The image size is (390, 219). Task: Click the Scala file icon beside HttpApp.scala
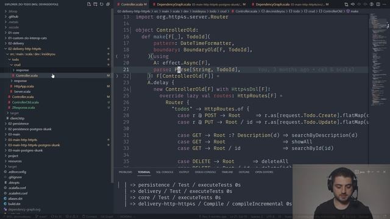click(x=11, y=86)
